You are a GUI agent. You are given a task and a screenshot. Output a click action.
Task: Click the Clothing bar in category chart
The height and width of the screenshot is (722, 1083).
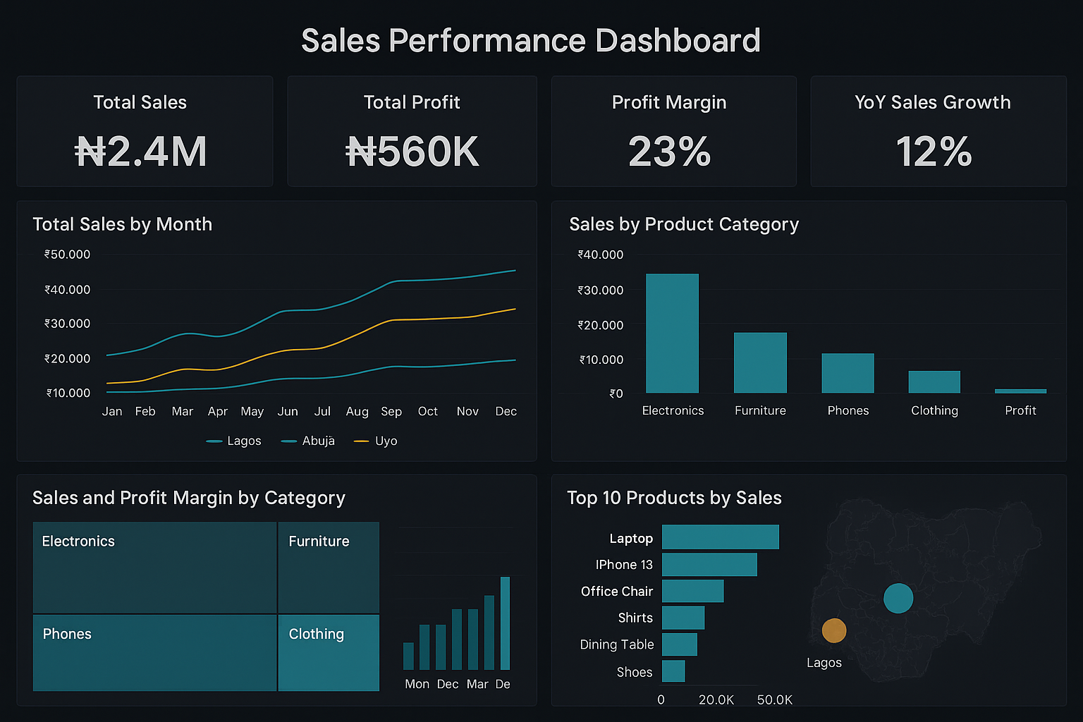click(934, 381)
